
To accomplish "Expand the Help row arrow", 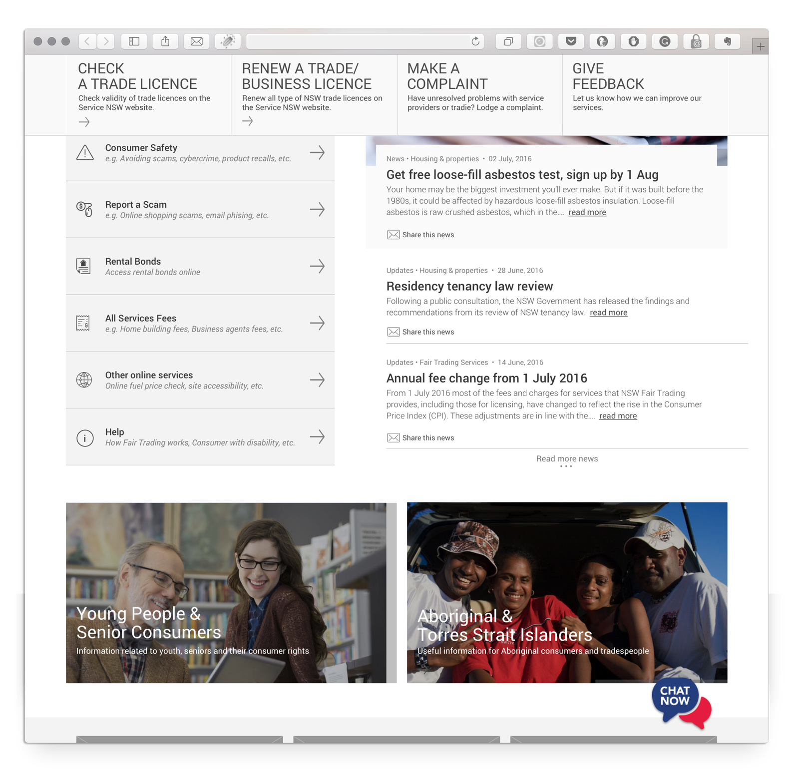I will [317, 437].
